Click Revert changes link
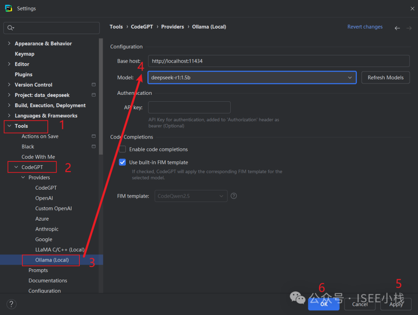Viewport: 418px width, 315px height. pyautogui.click(x=365, y=27)
